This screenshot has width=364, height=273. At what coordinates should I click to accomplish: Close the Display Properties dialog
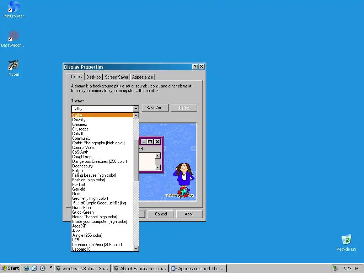(202, 67)
